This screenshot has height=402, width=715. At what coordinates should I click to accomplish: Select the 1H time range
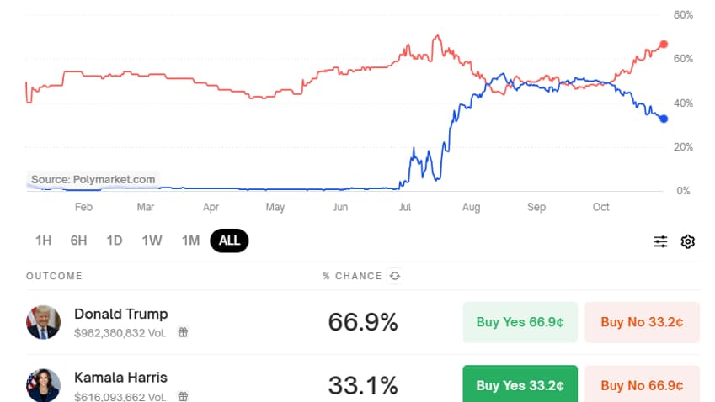[44, 241]
